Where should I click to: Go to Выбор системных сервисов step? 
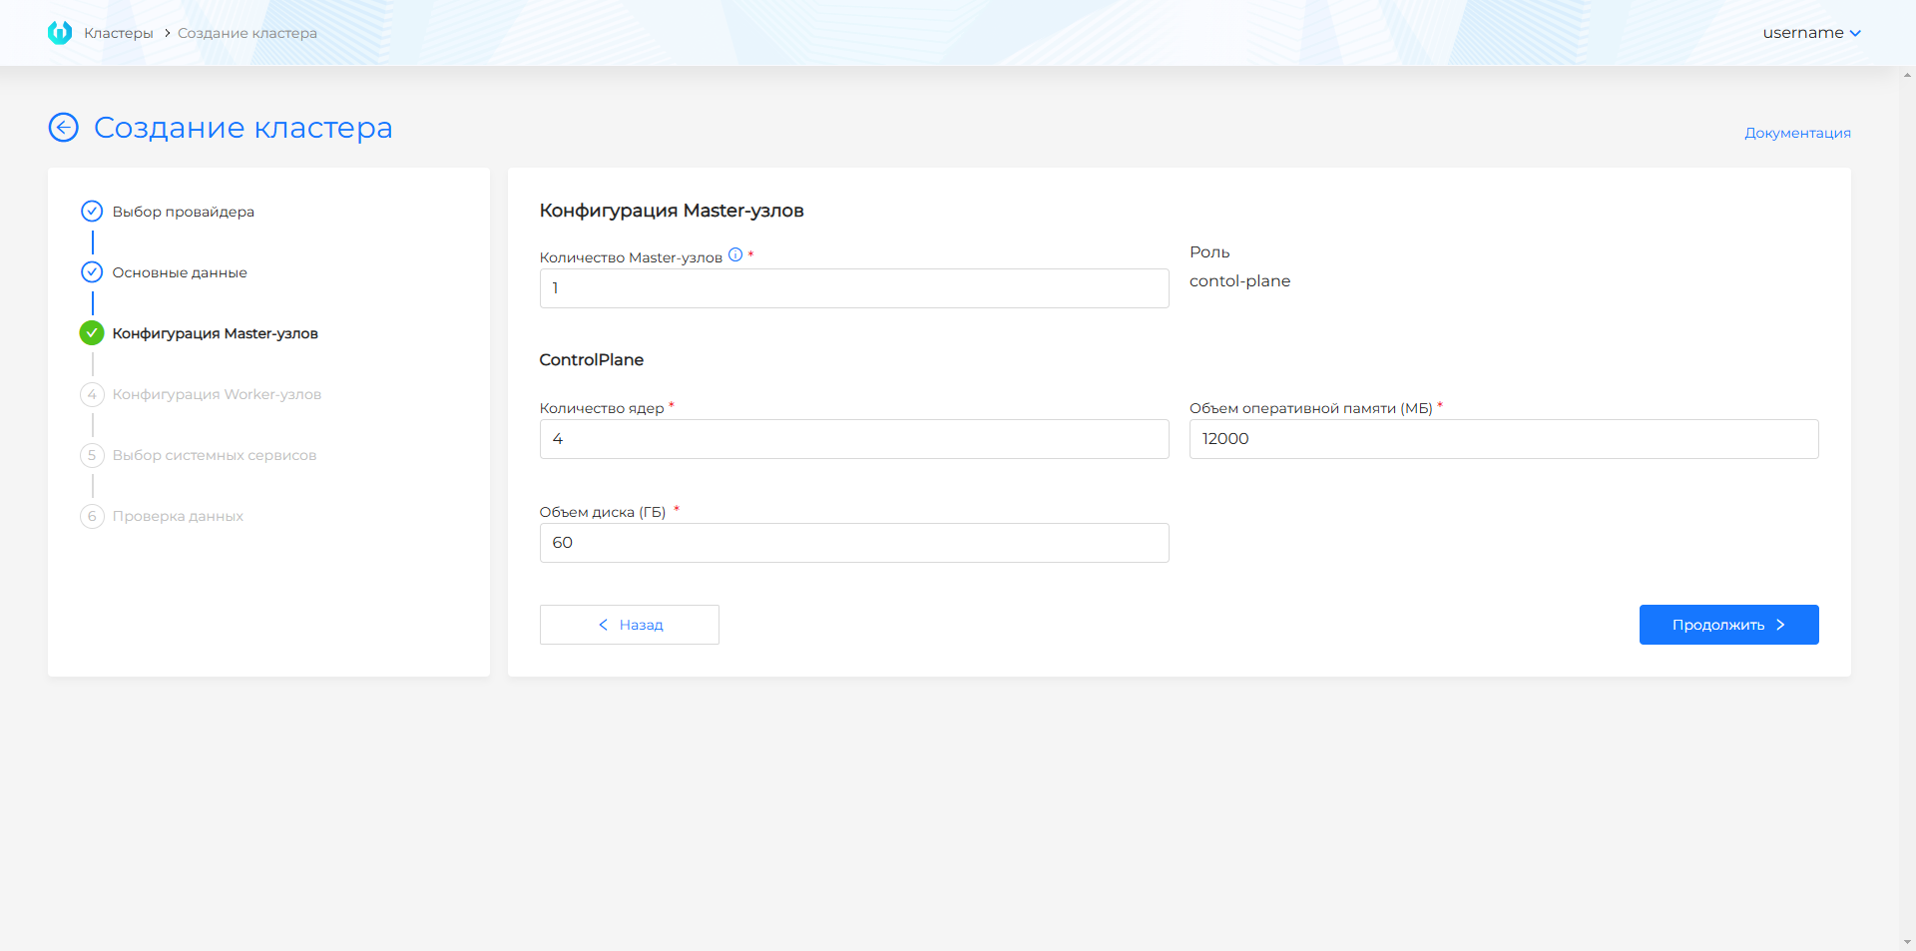215,455
